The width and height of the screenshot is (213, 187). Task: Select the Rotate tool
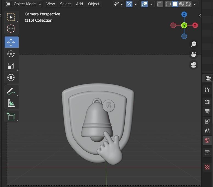click(12, 54)
